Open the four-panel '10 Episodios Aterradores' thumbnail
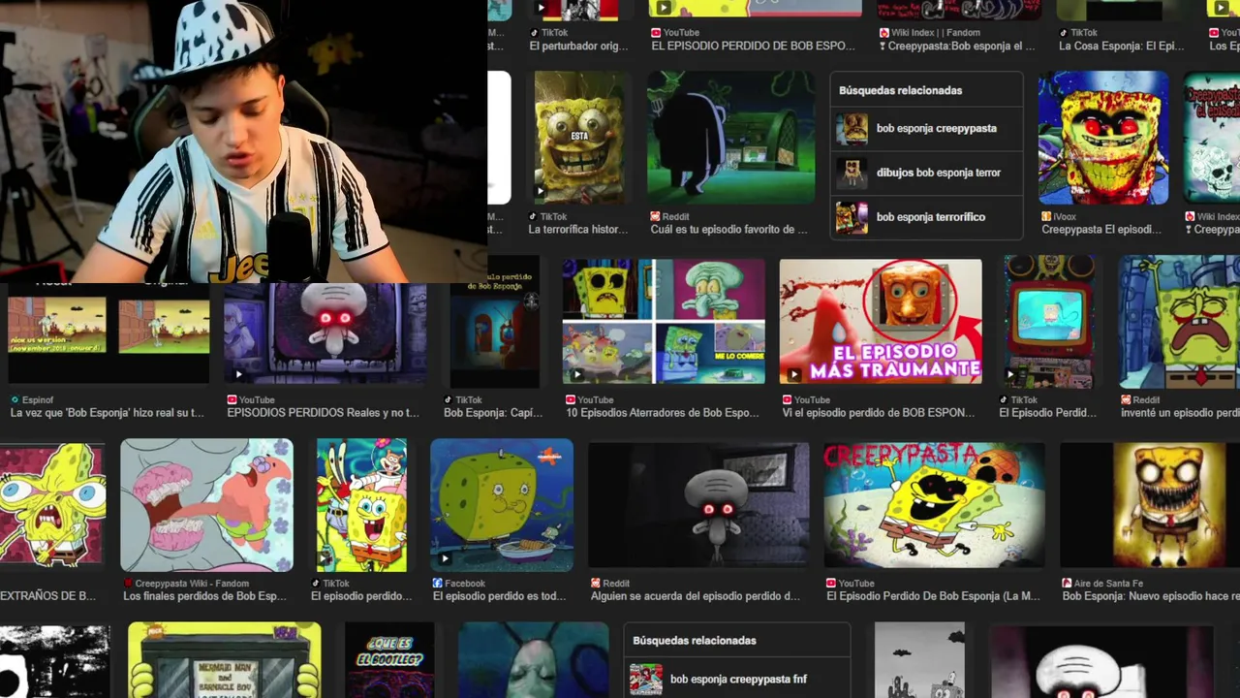 [x=664, y=322]
